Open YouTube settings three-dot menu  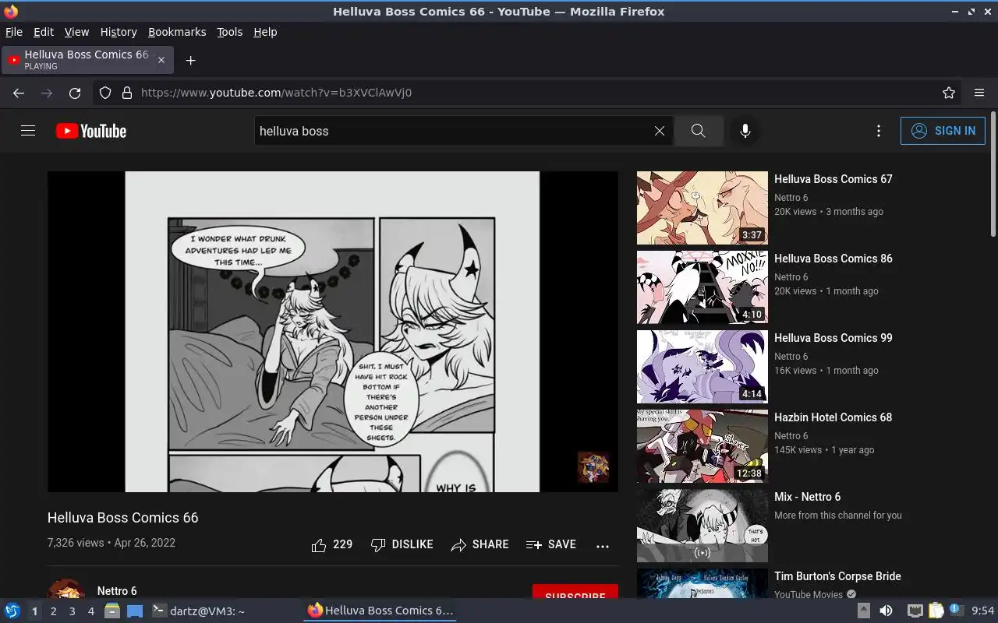[x=879, y=131]
